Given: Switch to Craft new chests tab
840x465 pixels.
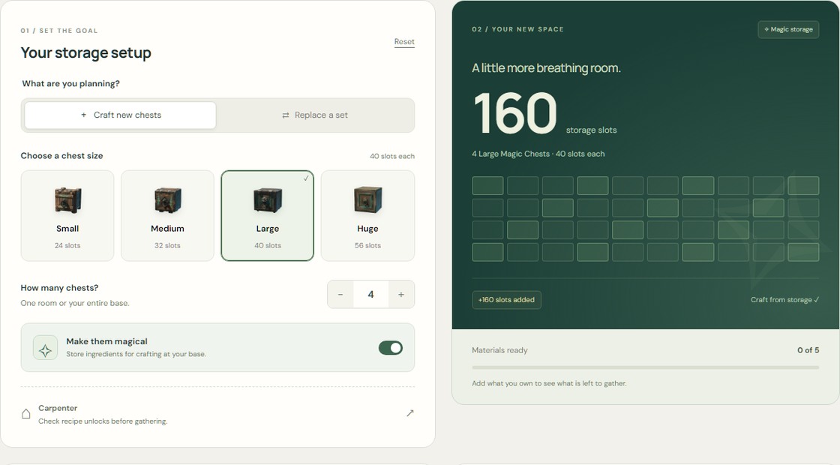Looking at the screenshot, I should pos(121,115).
